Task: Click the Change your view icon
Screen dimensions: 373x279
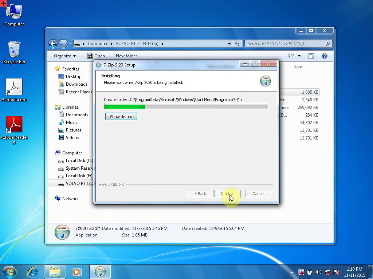Action: point(291,56)
